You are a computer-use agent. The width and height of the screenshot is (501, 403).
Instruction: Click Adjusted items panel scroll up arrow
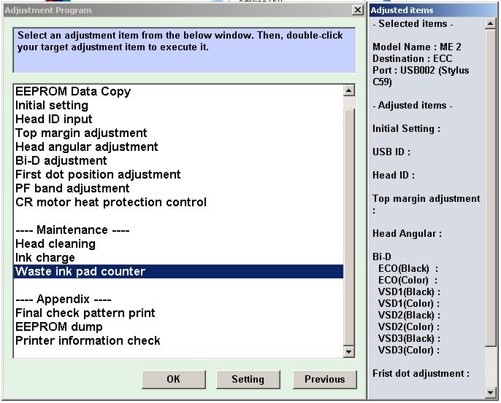click(491, 24)
